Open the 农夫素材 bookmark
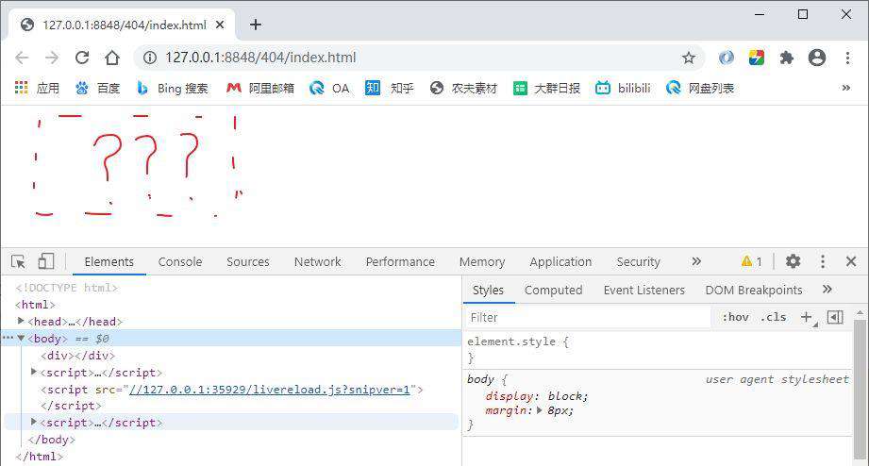869x466 pixels. coord(464,88)
